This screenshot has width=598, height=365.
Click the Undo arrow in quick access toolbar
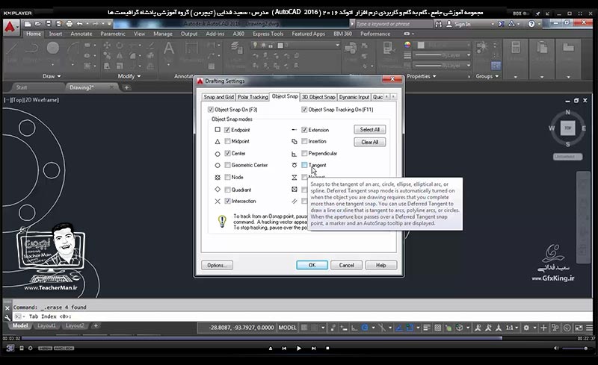[79, 24]
